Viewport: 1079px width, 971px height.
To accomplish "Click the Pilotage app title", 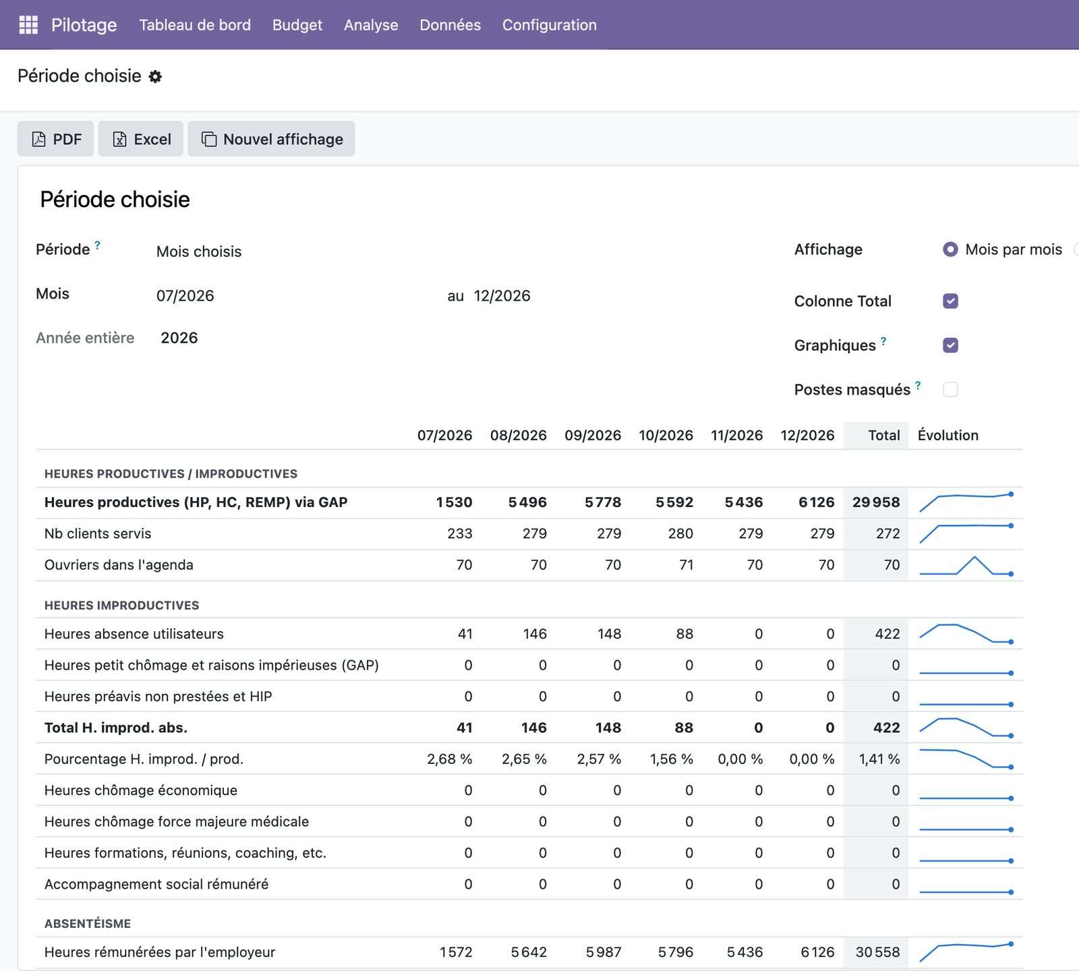I will pos(84,25).
